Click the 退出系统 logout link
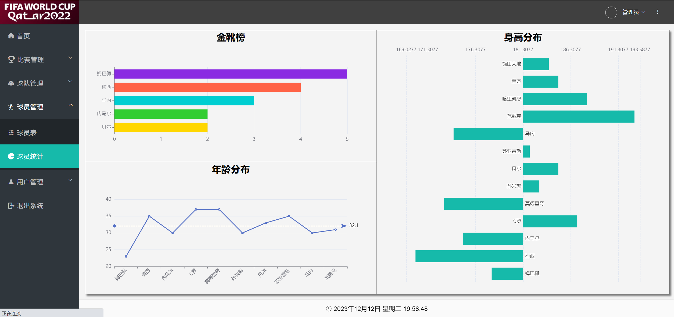This screenshot has width=674, height=317. (30, 205)
